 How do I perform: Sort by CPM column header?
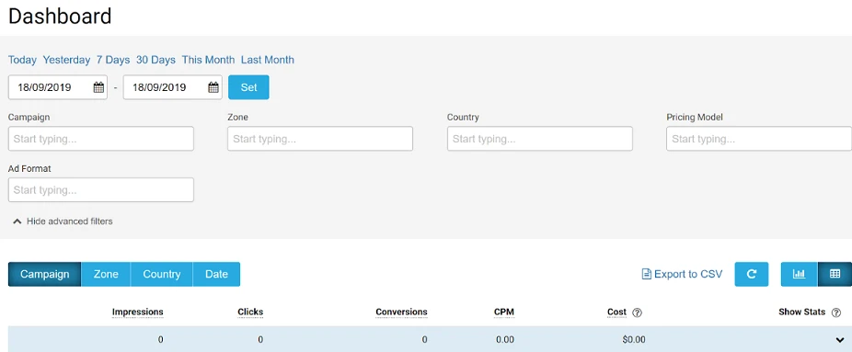(x=503, y=312)
